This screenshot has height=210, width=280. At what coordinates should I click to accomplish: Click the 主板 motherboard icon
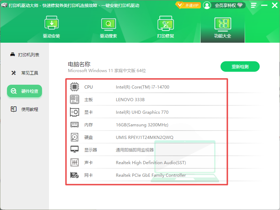(x=74, y=99)
